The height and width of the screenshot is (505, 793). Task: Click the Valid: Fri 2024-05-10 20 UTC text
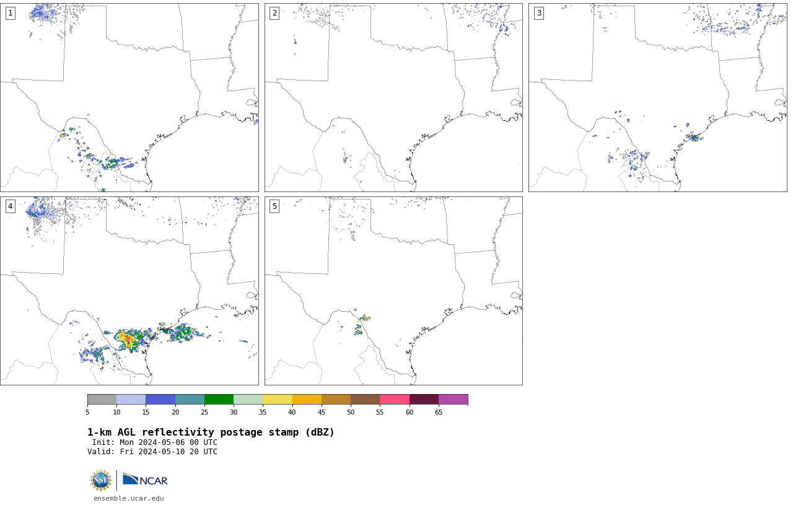pos(152,452)
